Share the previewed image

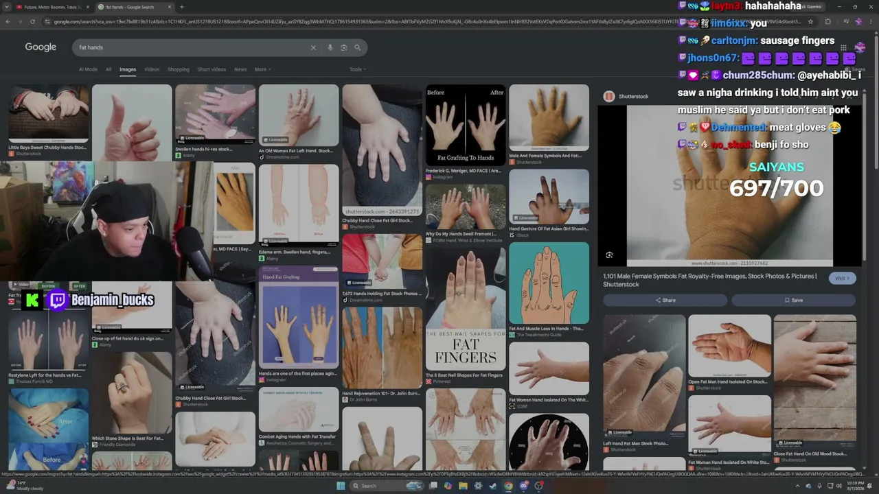pyautogui.click(x=665, y=300)
